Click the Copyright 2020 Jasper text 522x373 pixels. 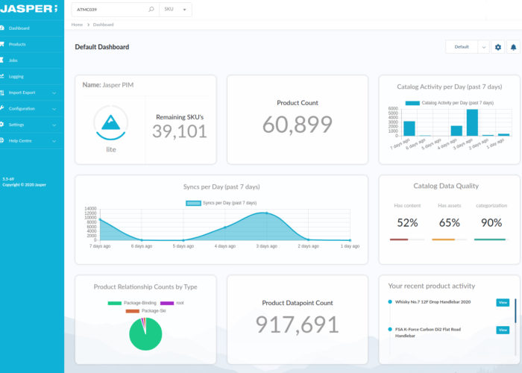(25, 185)
